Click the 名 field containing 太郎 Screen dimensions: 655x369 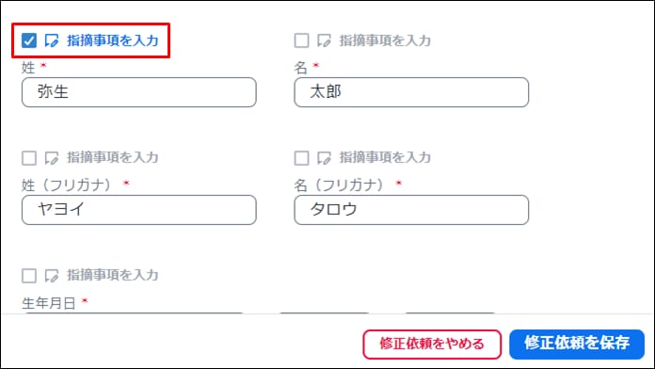tap(411, 92)
